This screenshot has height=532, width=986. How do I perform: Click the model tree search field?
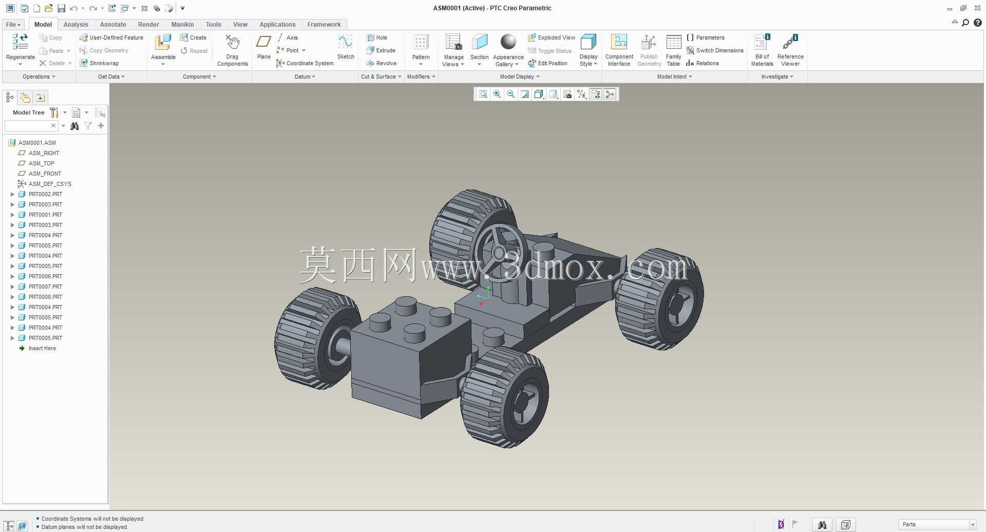point(27,126)
